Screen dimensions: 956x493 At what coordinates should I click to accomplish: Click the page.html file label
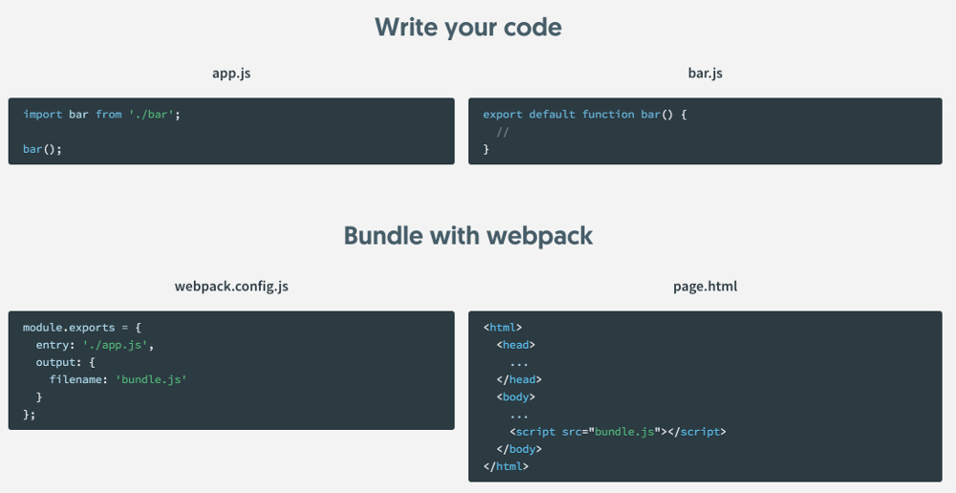coord(705,286)
